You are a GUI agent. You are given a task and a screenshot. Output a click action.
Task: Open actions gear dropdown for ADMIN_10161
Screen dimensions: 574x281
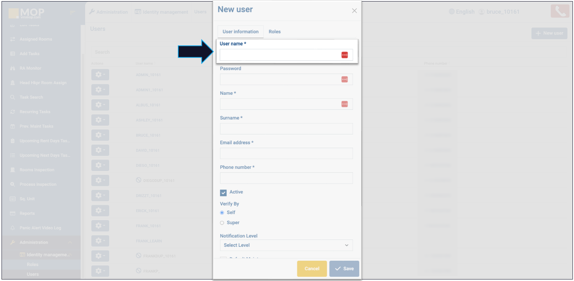pos(100,75)
